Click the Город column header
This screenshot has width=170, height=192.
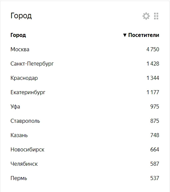point(18,35)
